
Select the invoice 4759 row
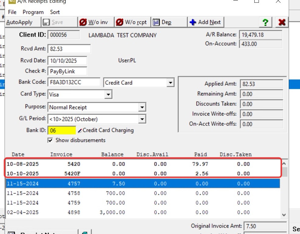(143, 203)
